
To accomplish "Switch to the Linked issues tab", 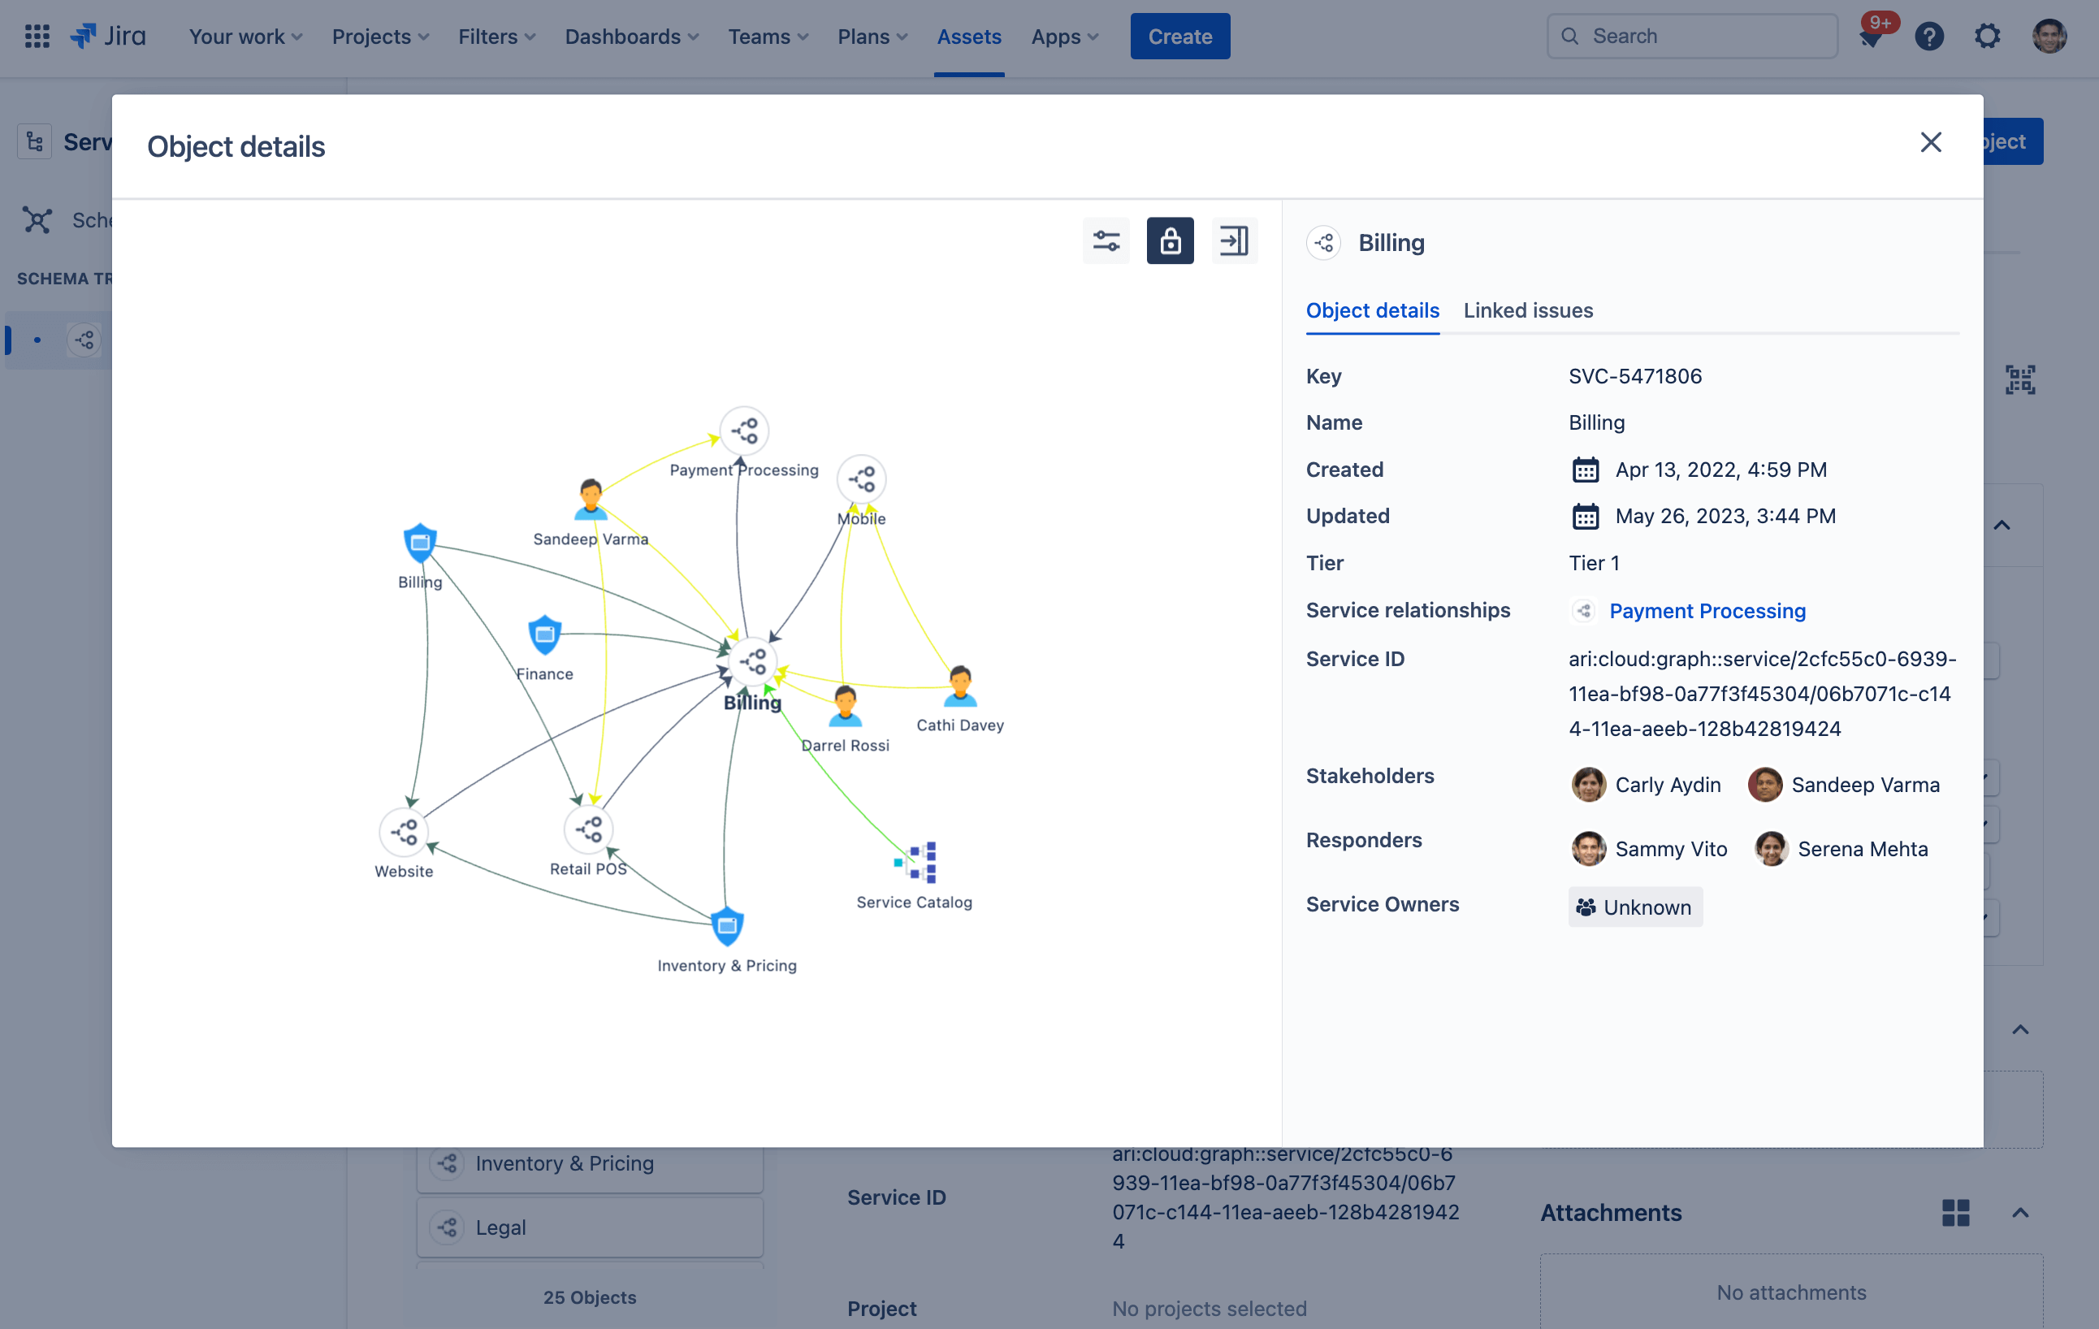I will pyautogui.click(x=1527, y=309).
